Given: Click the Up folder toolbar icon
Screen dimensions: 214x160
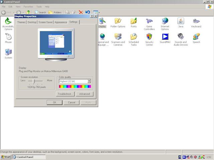Looking at the screenshot, I should [x=28, y=12].
